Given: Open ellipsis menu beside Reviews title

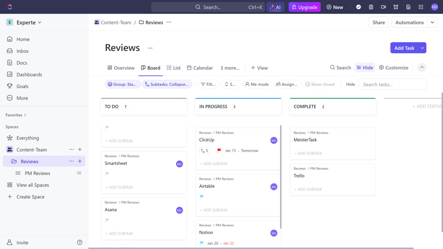Looking at the screenshot, I should pyautogui.click(x=150, y=48).
